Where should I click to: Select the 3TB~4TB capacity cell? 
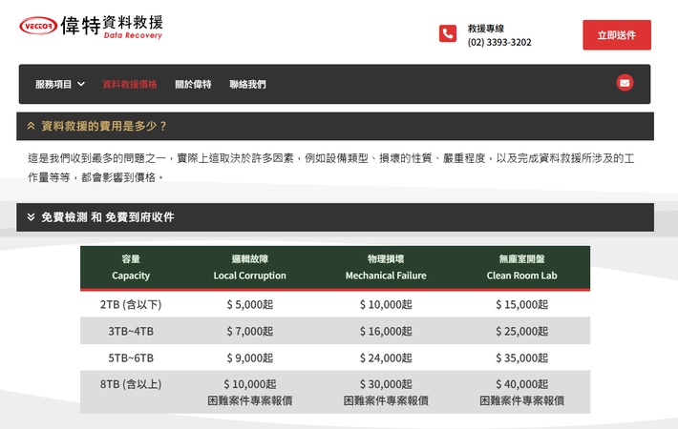131,331
